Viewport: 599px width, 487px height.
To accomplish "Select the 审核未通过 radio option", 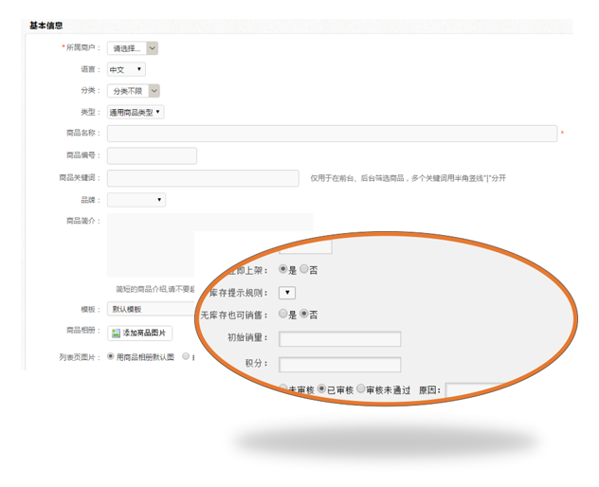I will click(x=360, y=388).
